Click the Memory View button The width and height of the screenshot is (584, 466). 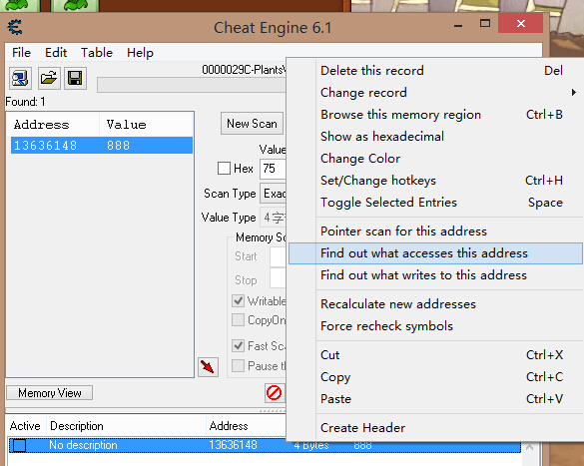point(50,393)
